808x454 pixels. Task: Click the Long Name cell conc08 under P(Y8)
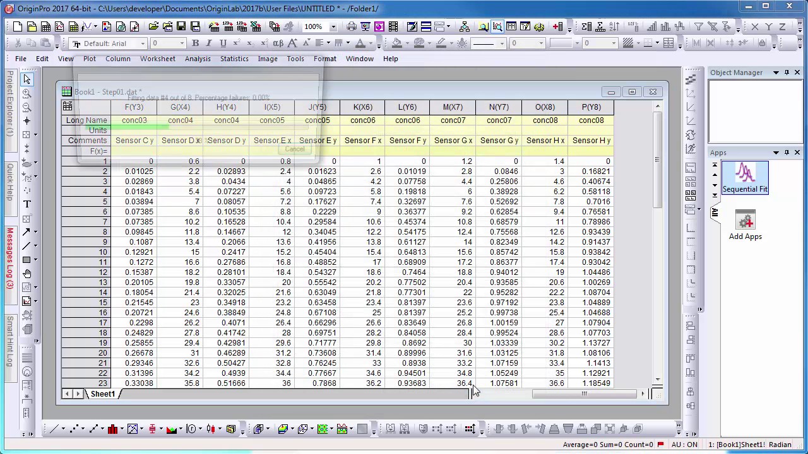click(591, 120)
